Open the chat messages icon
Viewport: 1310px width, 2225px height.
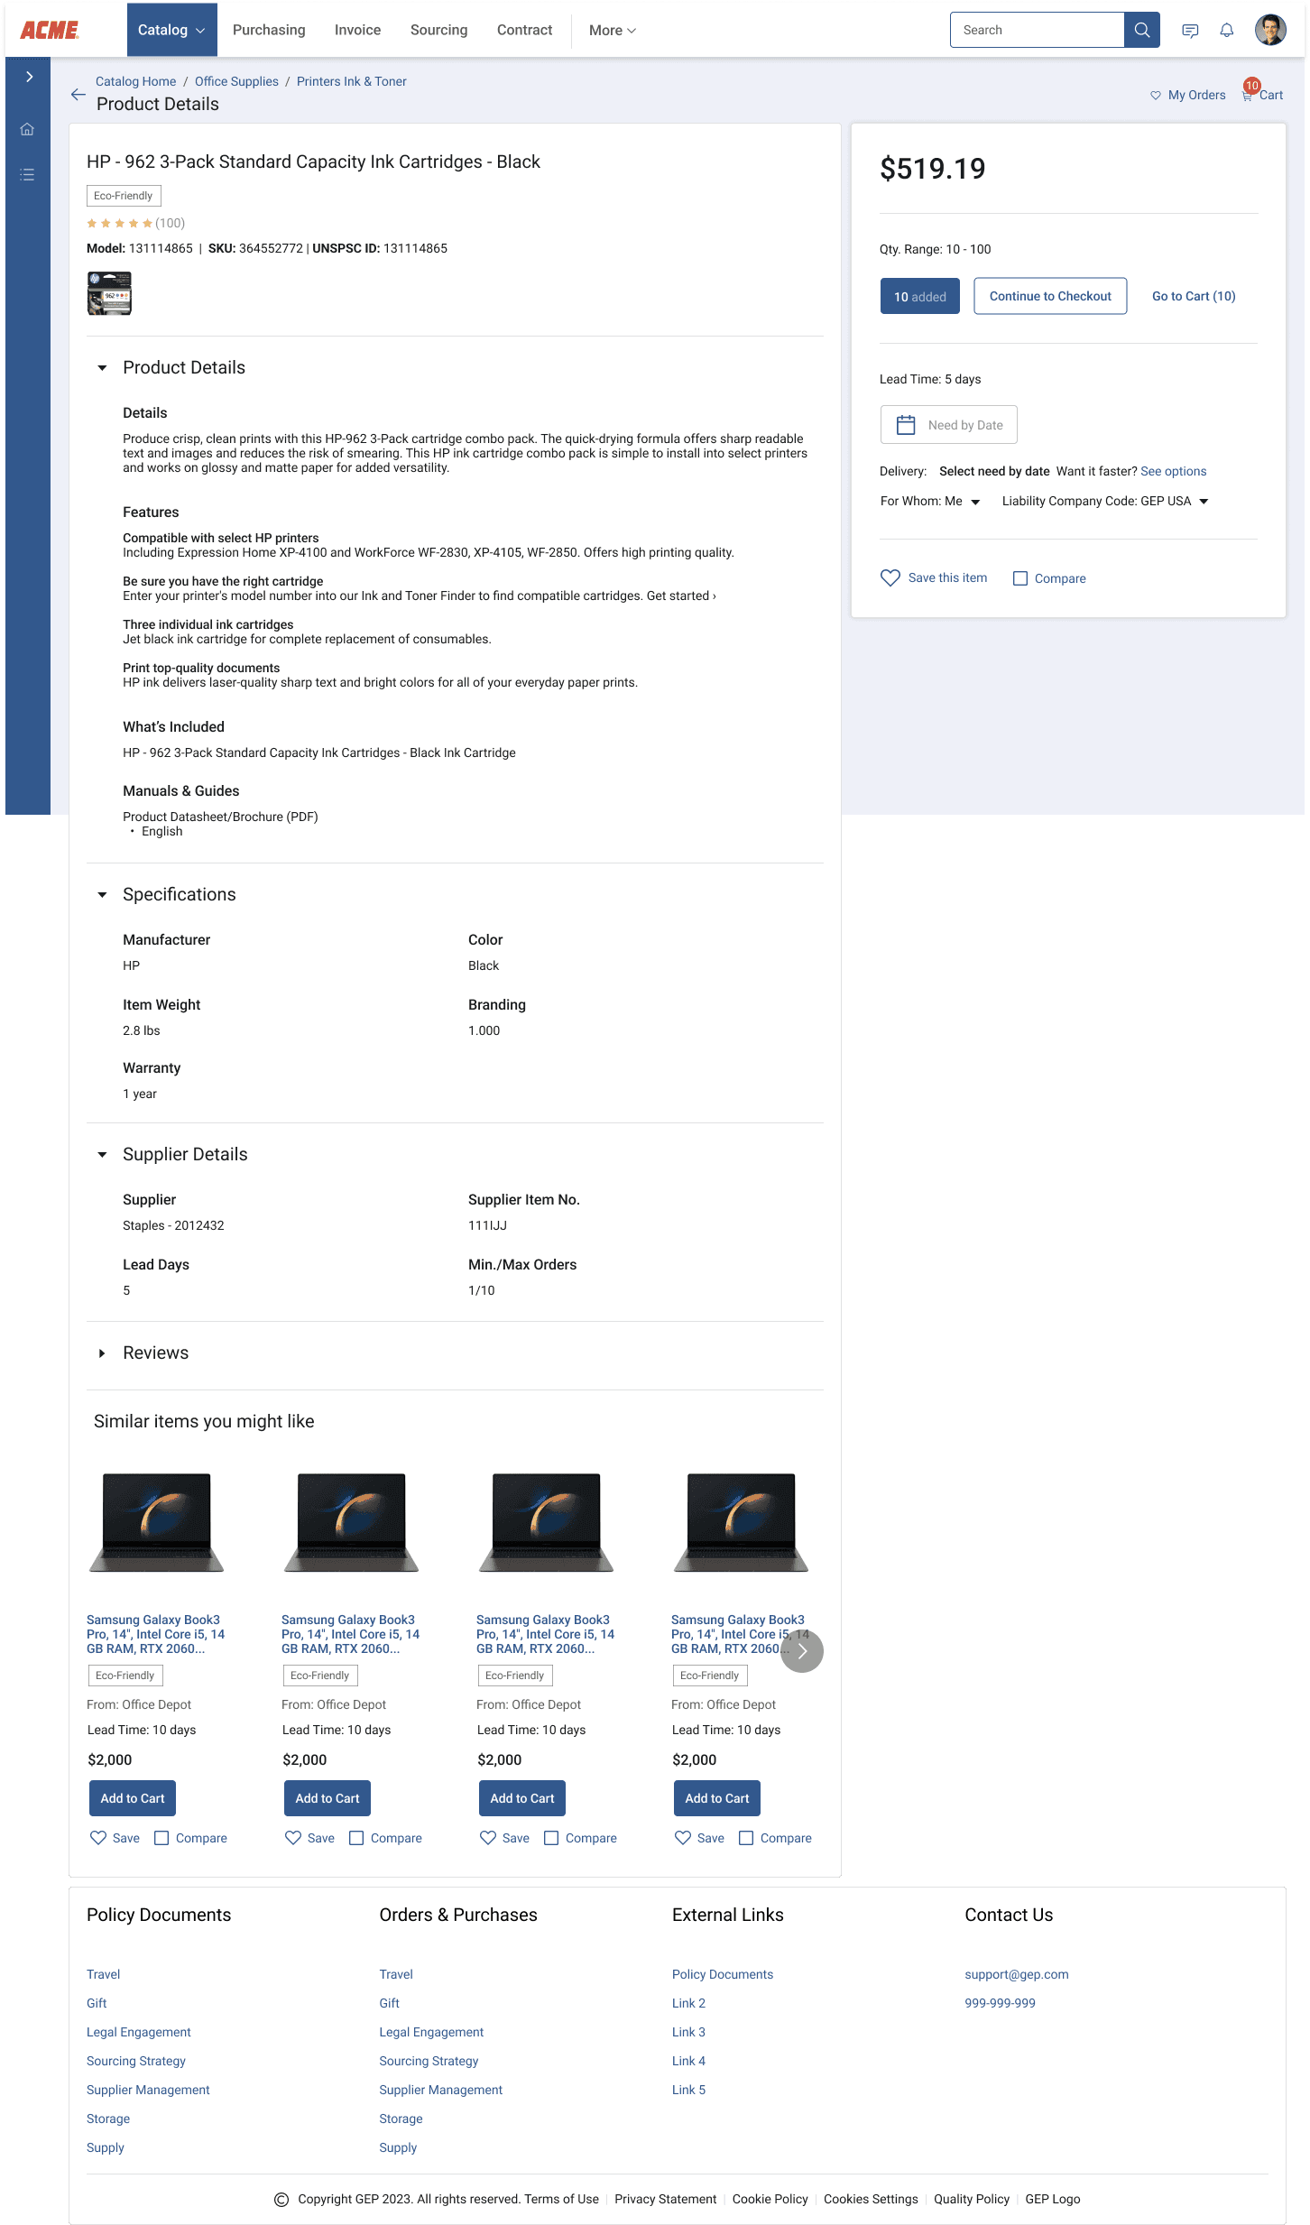point(1190,31)
